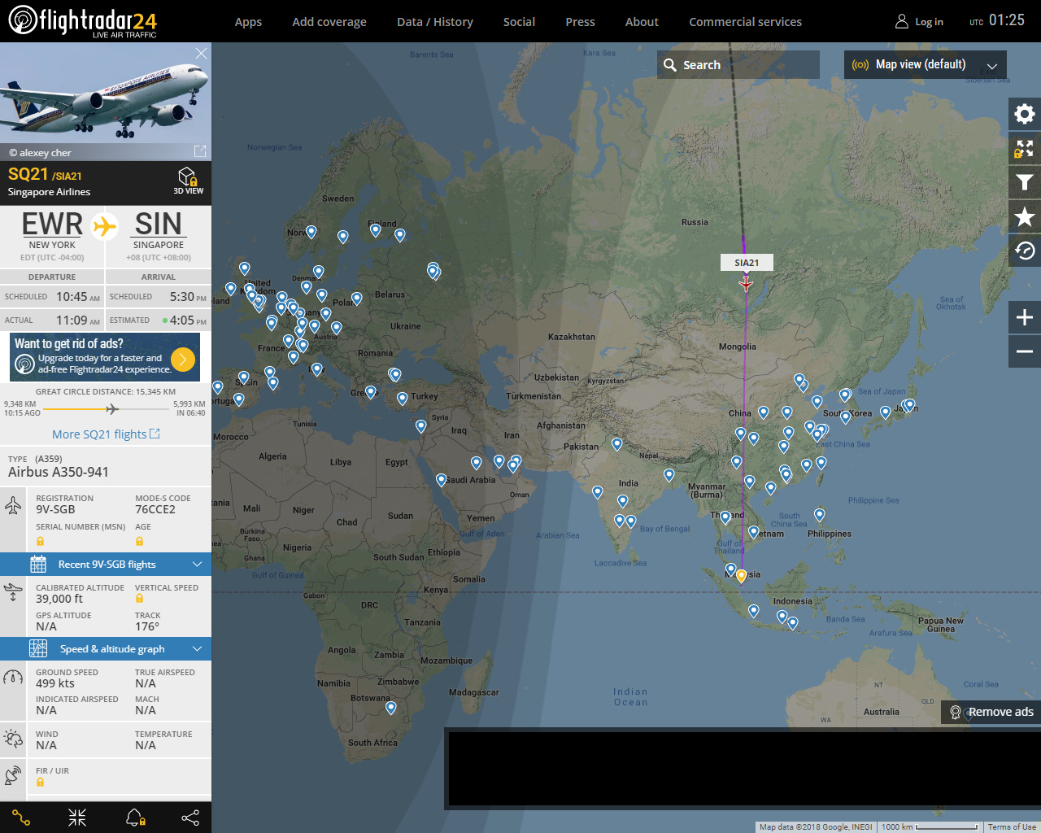The height and width of the screenshot is (833, 1041).
Task: Click the locked serial number icon
Action: [40, 541]
